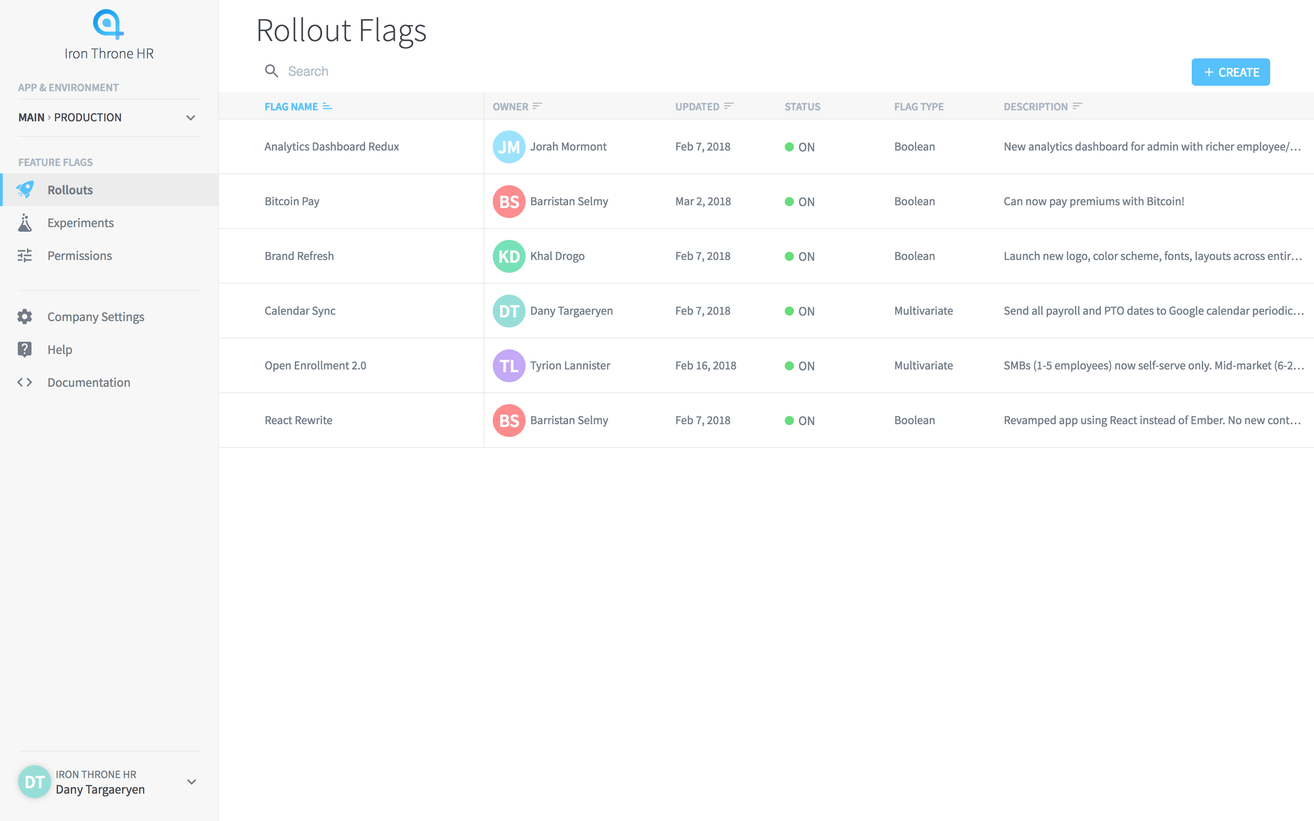Click the Company Settings gear icon
Screen dimensions: 1314x821
pyautogui.click(x=25, y=317)
